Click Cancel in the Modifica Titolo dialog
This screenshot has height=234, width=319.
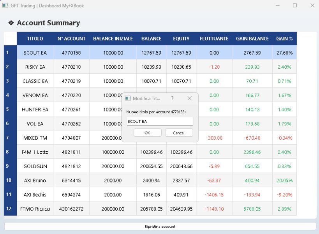click(x=178, y=133)
